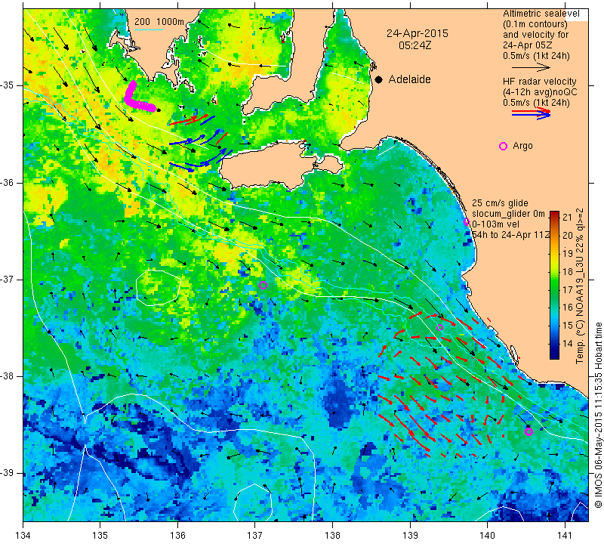Click the 136 longitude axis label
The width and height of the screenshot is (604, 544).
pyautogui.click(x=177, y=535)
